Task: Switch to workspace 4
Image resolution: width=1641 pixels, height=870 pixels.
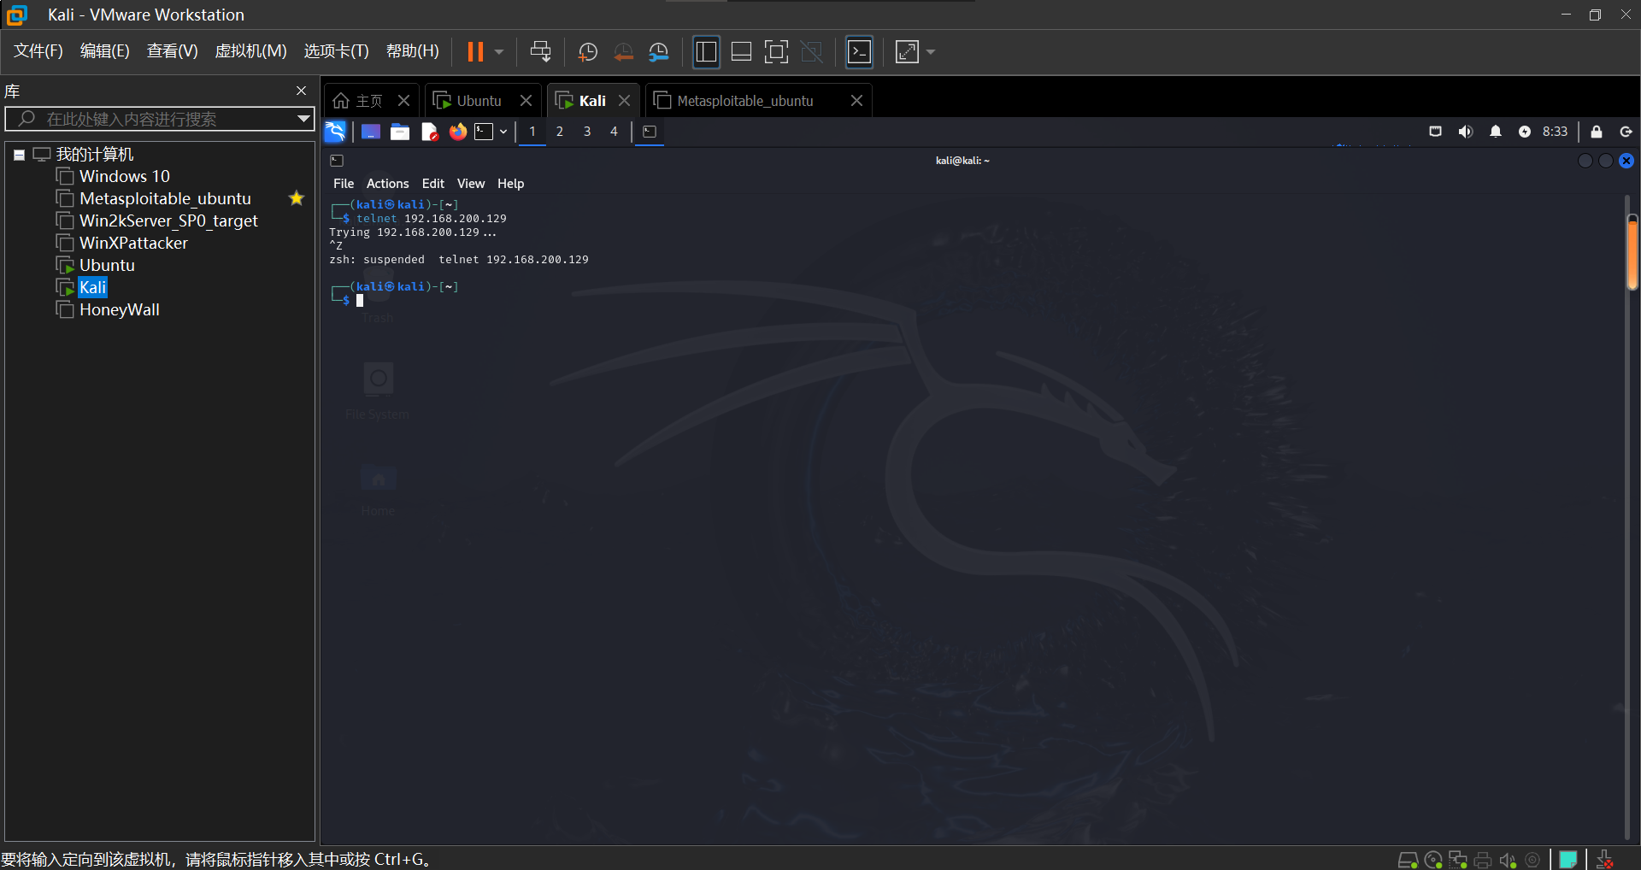Action: tap(614, 132)
